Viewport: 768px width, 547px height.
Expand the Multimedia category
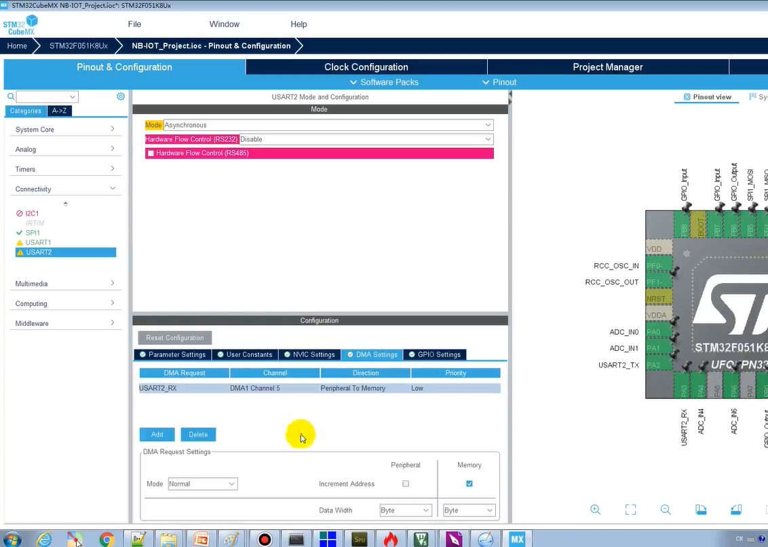(x=65, y=283)
